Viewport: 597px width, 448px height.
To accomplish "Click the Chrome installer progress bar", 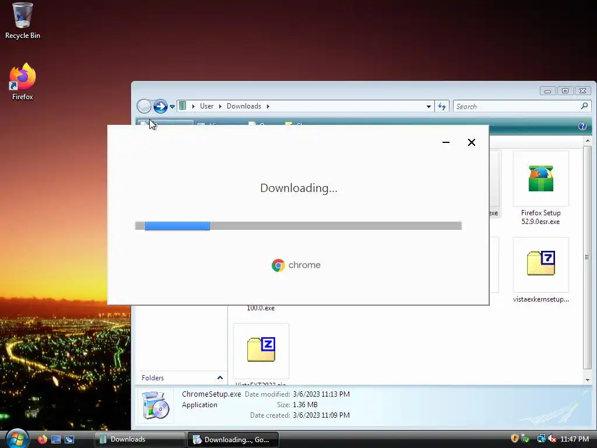I will click(298, 226).
